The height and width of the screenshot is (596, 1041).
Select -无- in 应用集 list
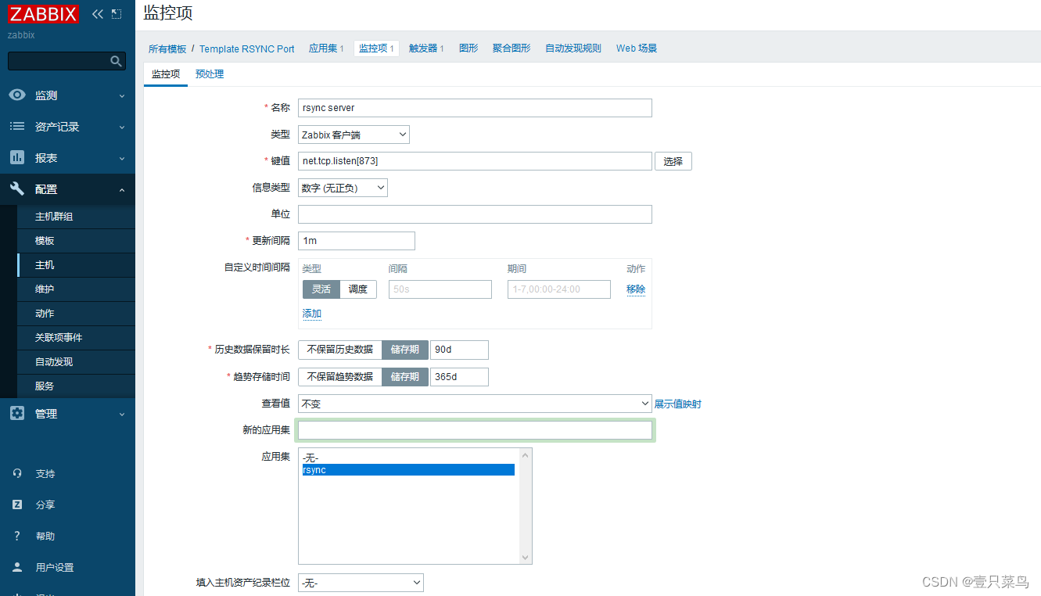408,458
